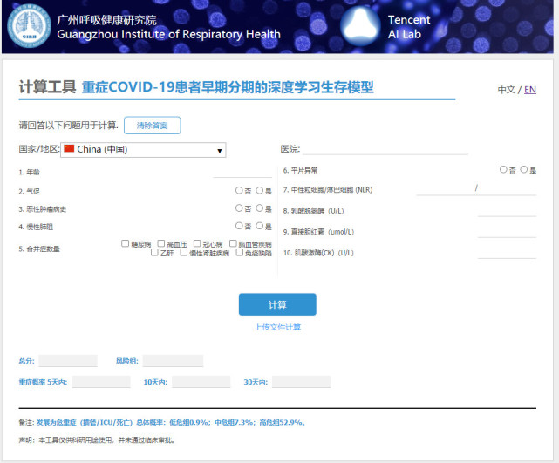Viewport: 559px width, 463px height.
Task: Click the 乳酸脱氢酶 (U/L) input field
Action: click(507, 211)
